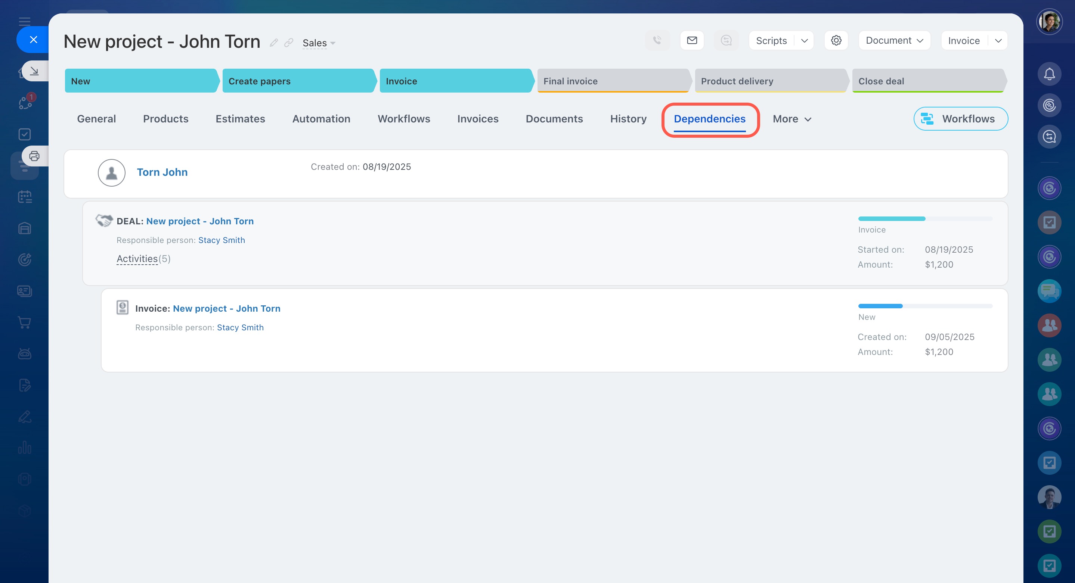Image resolution: width=1075 pixels, height=583 pixels.
Task: Expand the Activities (5) list
Action: click(x=137, y=259)
